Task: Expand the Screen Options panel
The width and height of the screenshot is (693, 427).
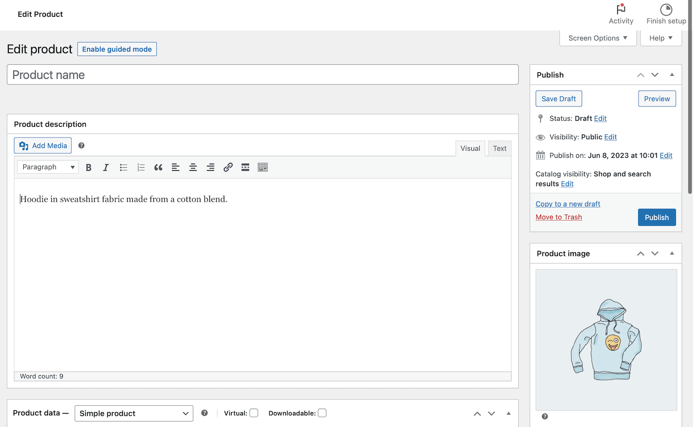Action: pyautogui.click(x=597, y=38)
